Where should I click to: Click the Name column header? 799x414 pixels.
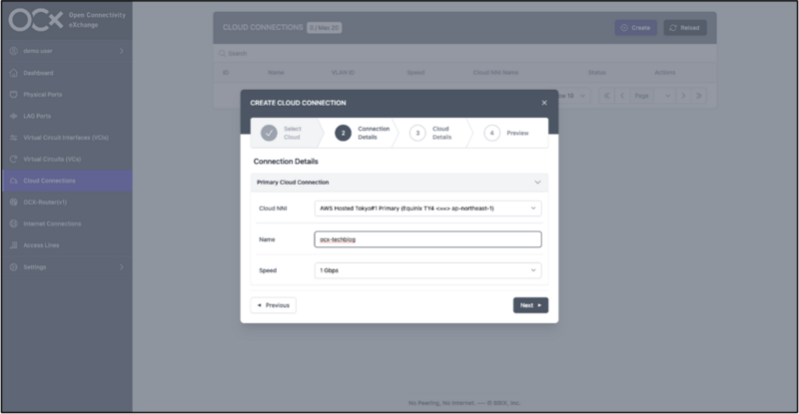coord(276,73)
